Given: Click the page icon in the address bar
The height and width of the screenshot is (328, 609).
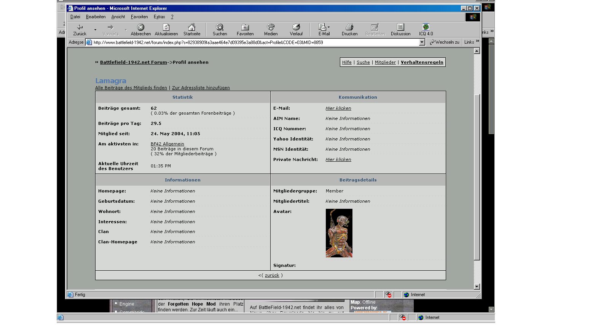Looking at the screenshot, I should point(89,43).
